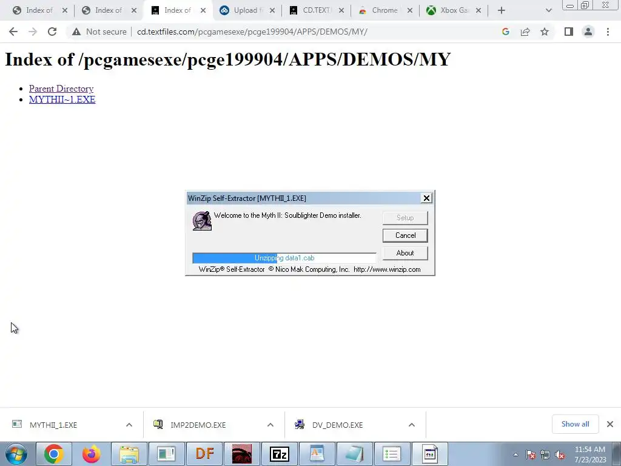Image resolution: width=621 pixels, height=466 pixels.
Task: Close the WinZip Self-Extractor dialog
Action: [x=426, y=198]
